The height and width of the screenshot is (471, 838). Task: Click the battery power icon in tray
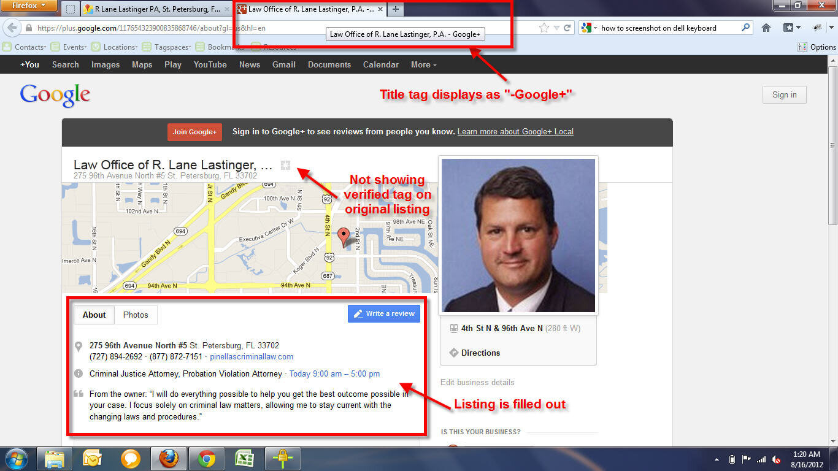[x=732, y=459]
